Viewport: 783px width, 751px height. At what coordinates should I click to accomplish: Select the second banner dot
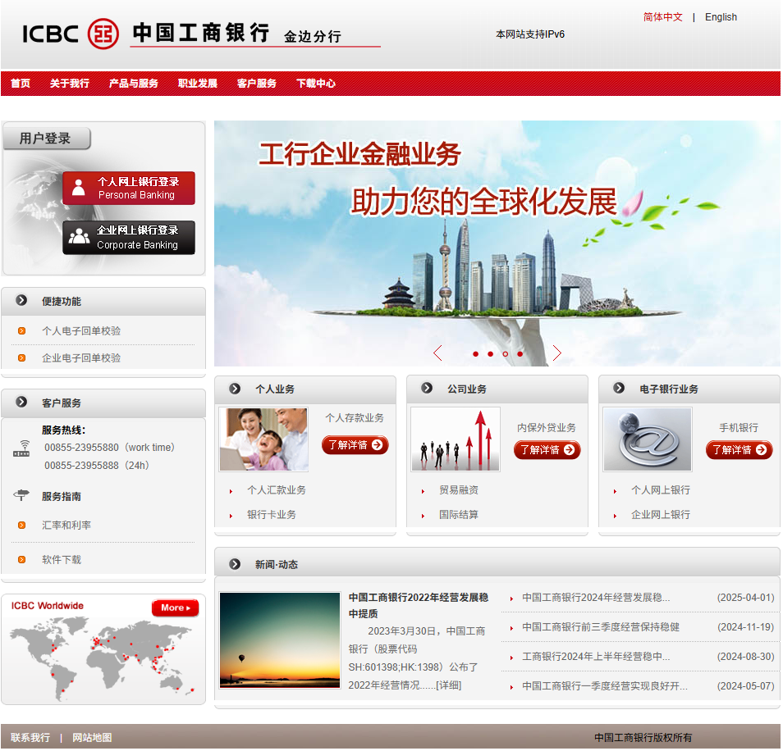point(491,354)
